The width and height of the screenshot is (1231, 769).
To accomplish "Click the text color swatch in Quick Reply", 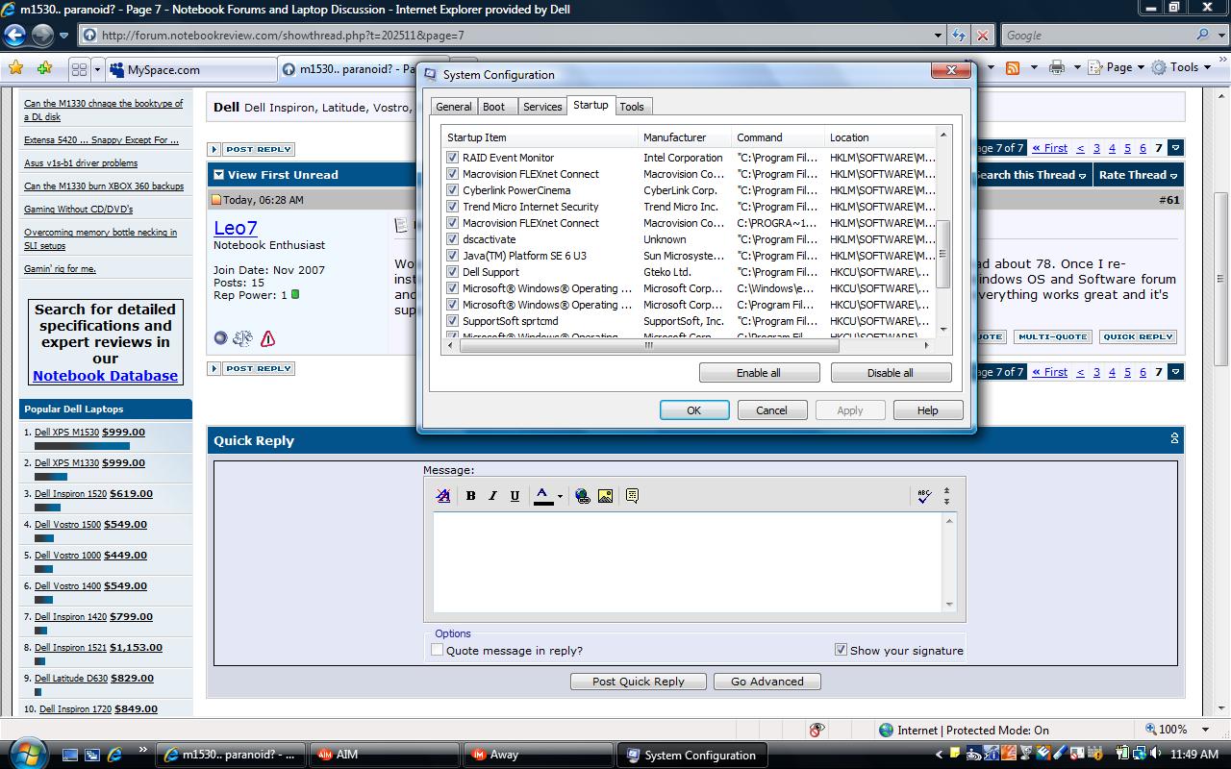I will 542,496.
